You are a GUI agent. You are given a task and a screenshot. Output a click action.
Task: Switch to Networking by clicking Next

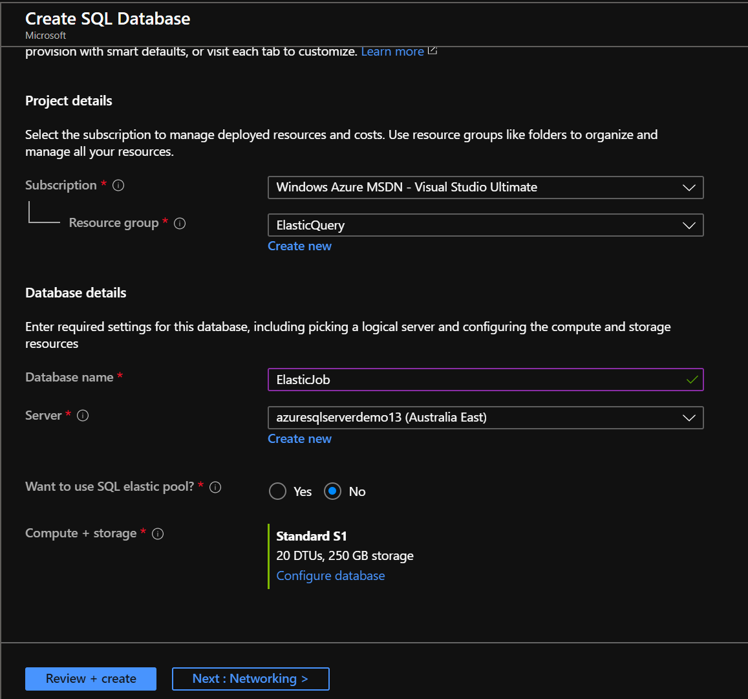coord(250,678)
